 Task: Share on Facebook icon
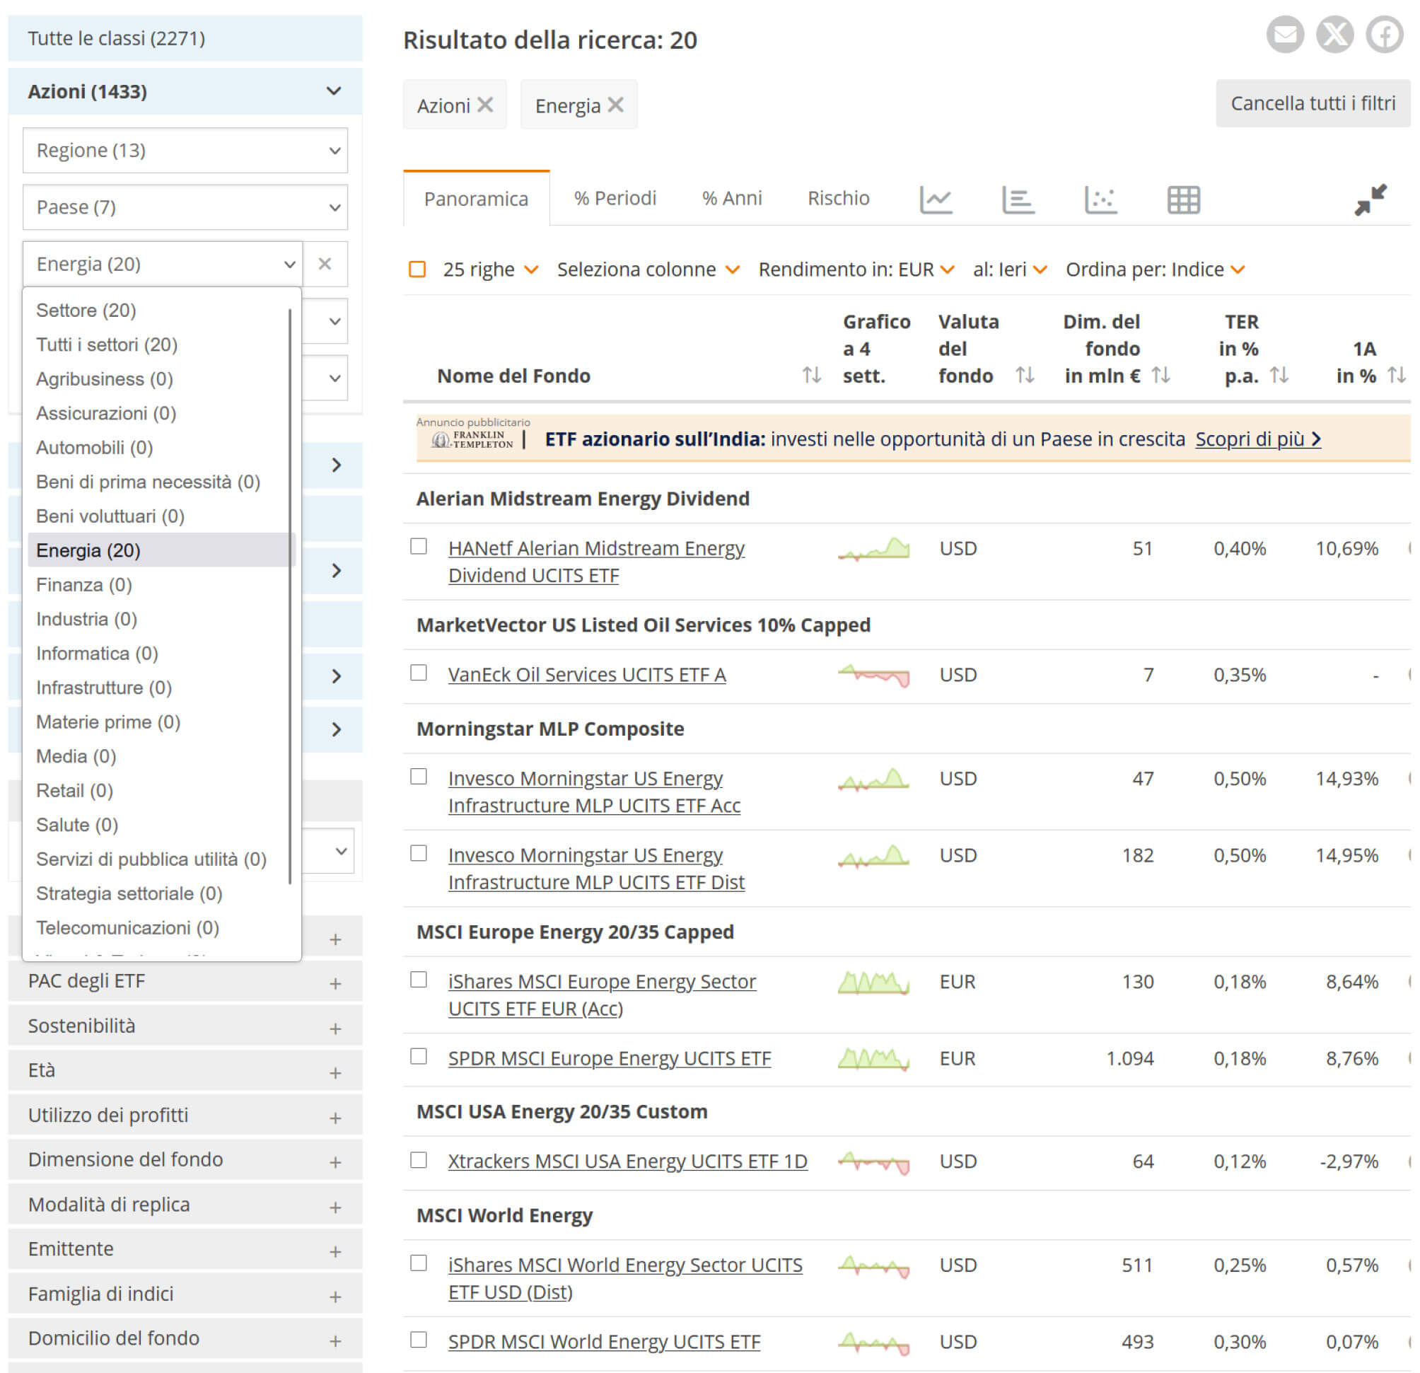(x=1384, y=34)
